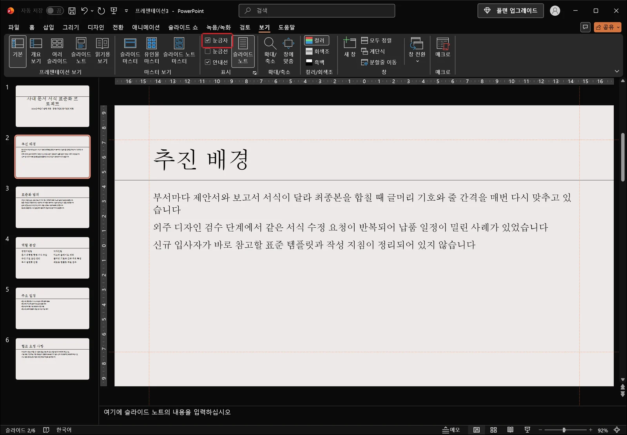Open the 디자인 tab
627x435 pixels.
click(96, 27)
